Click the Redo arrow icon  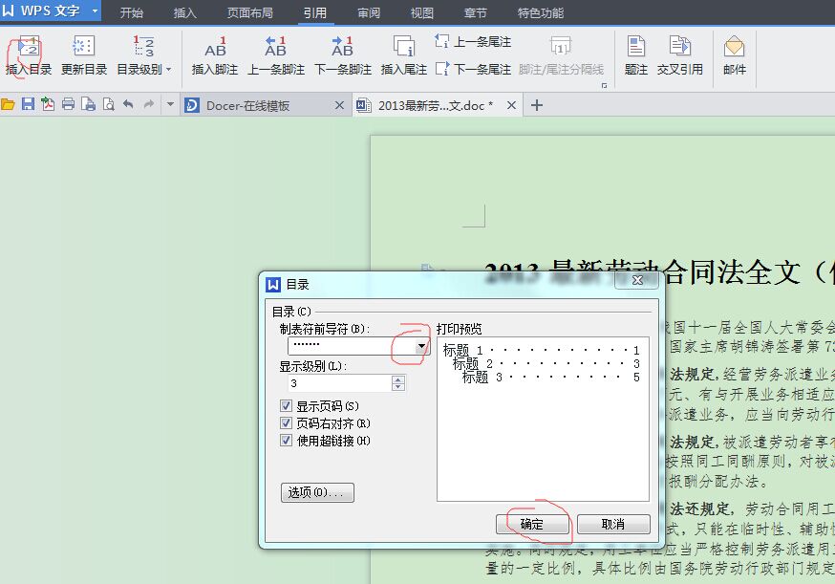(x=149, y=104)
